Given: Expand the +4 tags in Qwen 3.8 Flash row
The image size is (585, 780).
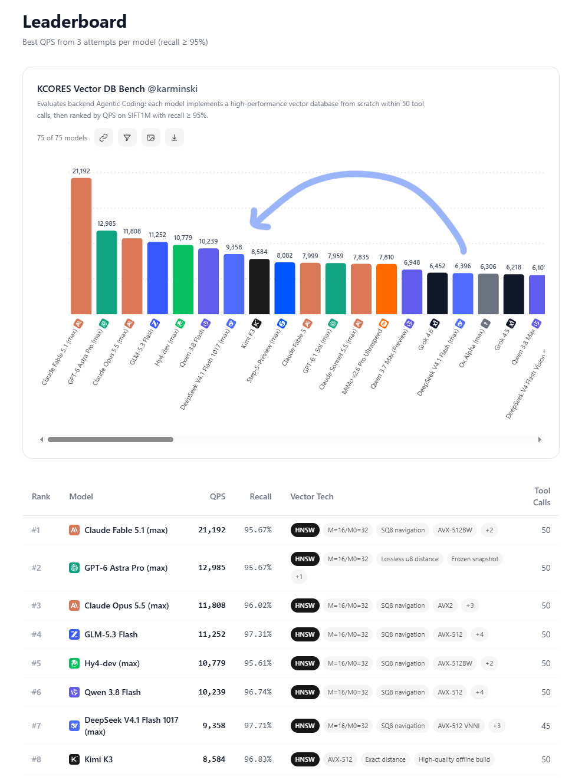Looking at the screenshot, I should 479,692.
